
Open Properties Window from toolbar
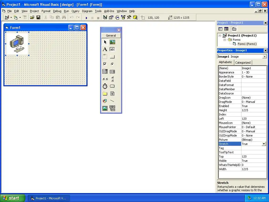point(111,17)
